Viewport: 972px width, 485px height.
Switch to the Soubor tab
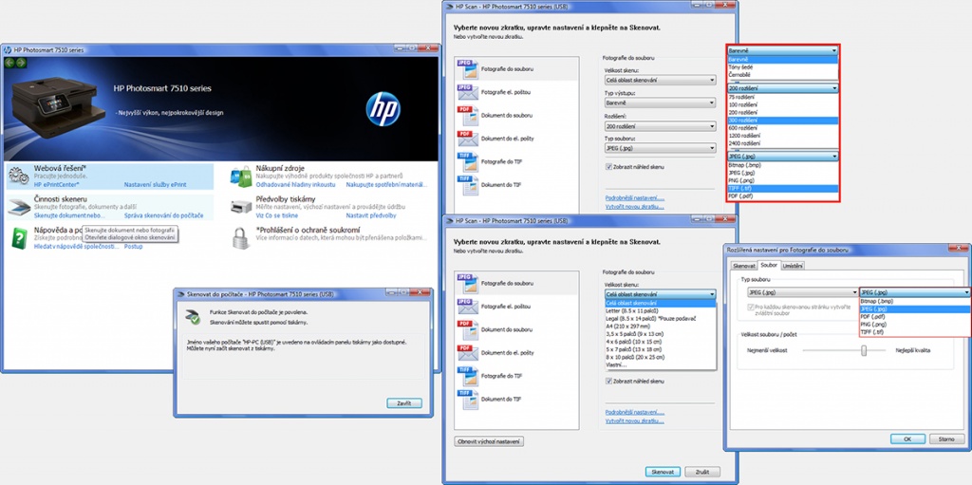pos(769,265)
